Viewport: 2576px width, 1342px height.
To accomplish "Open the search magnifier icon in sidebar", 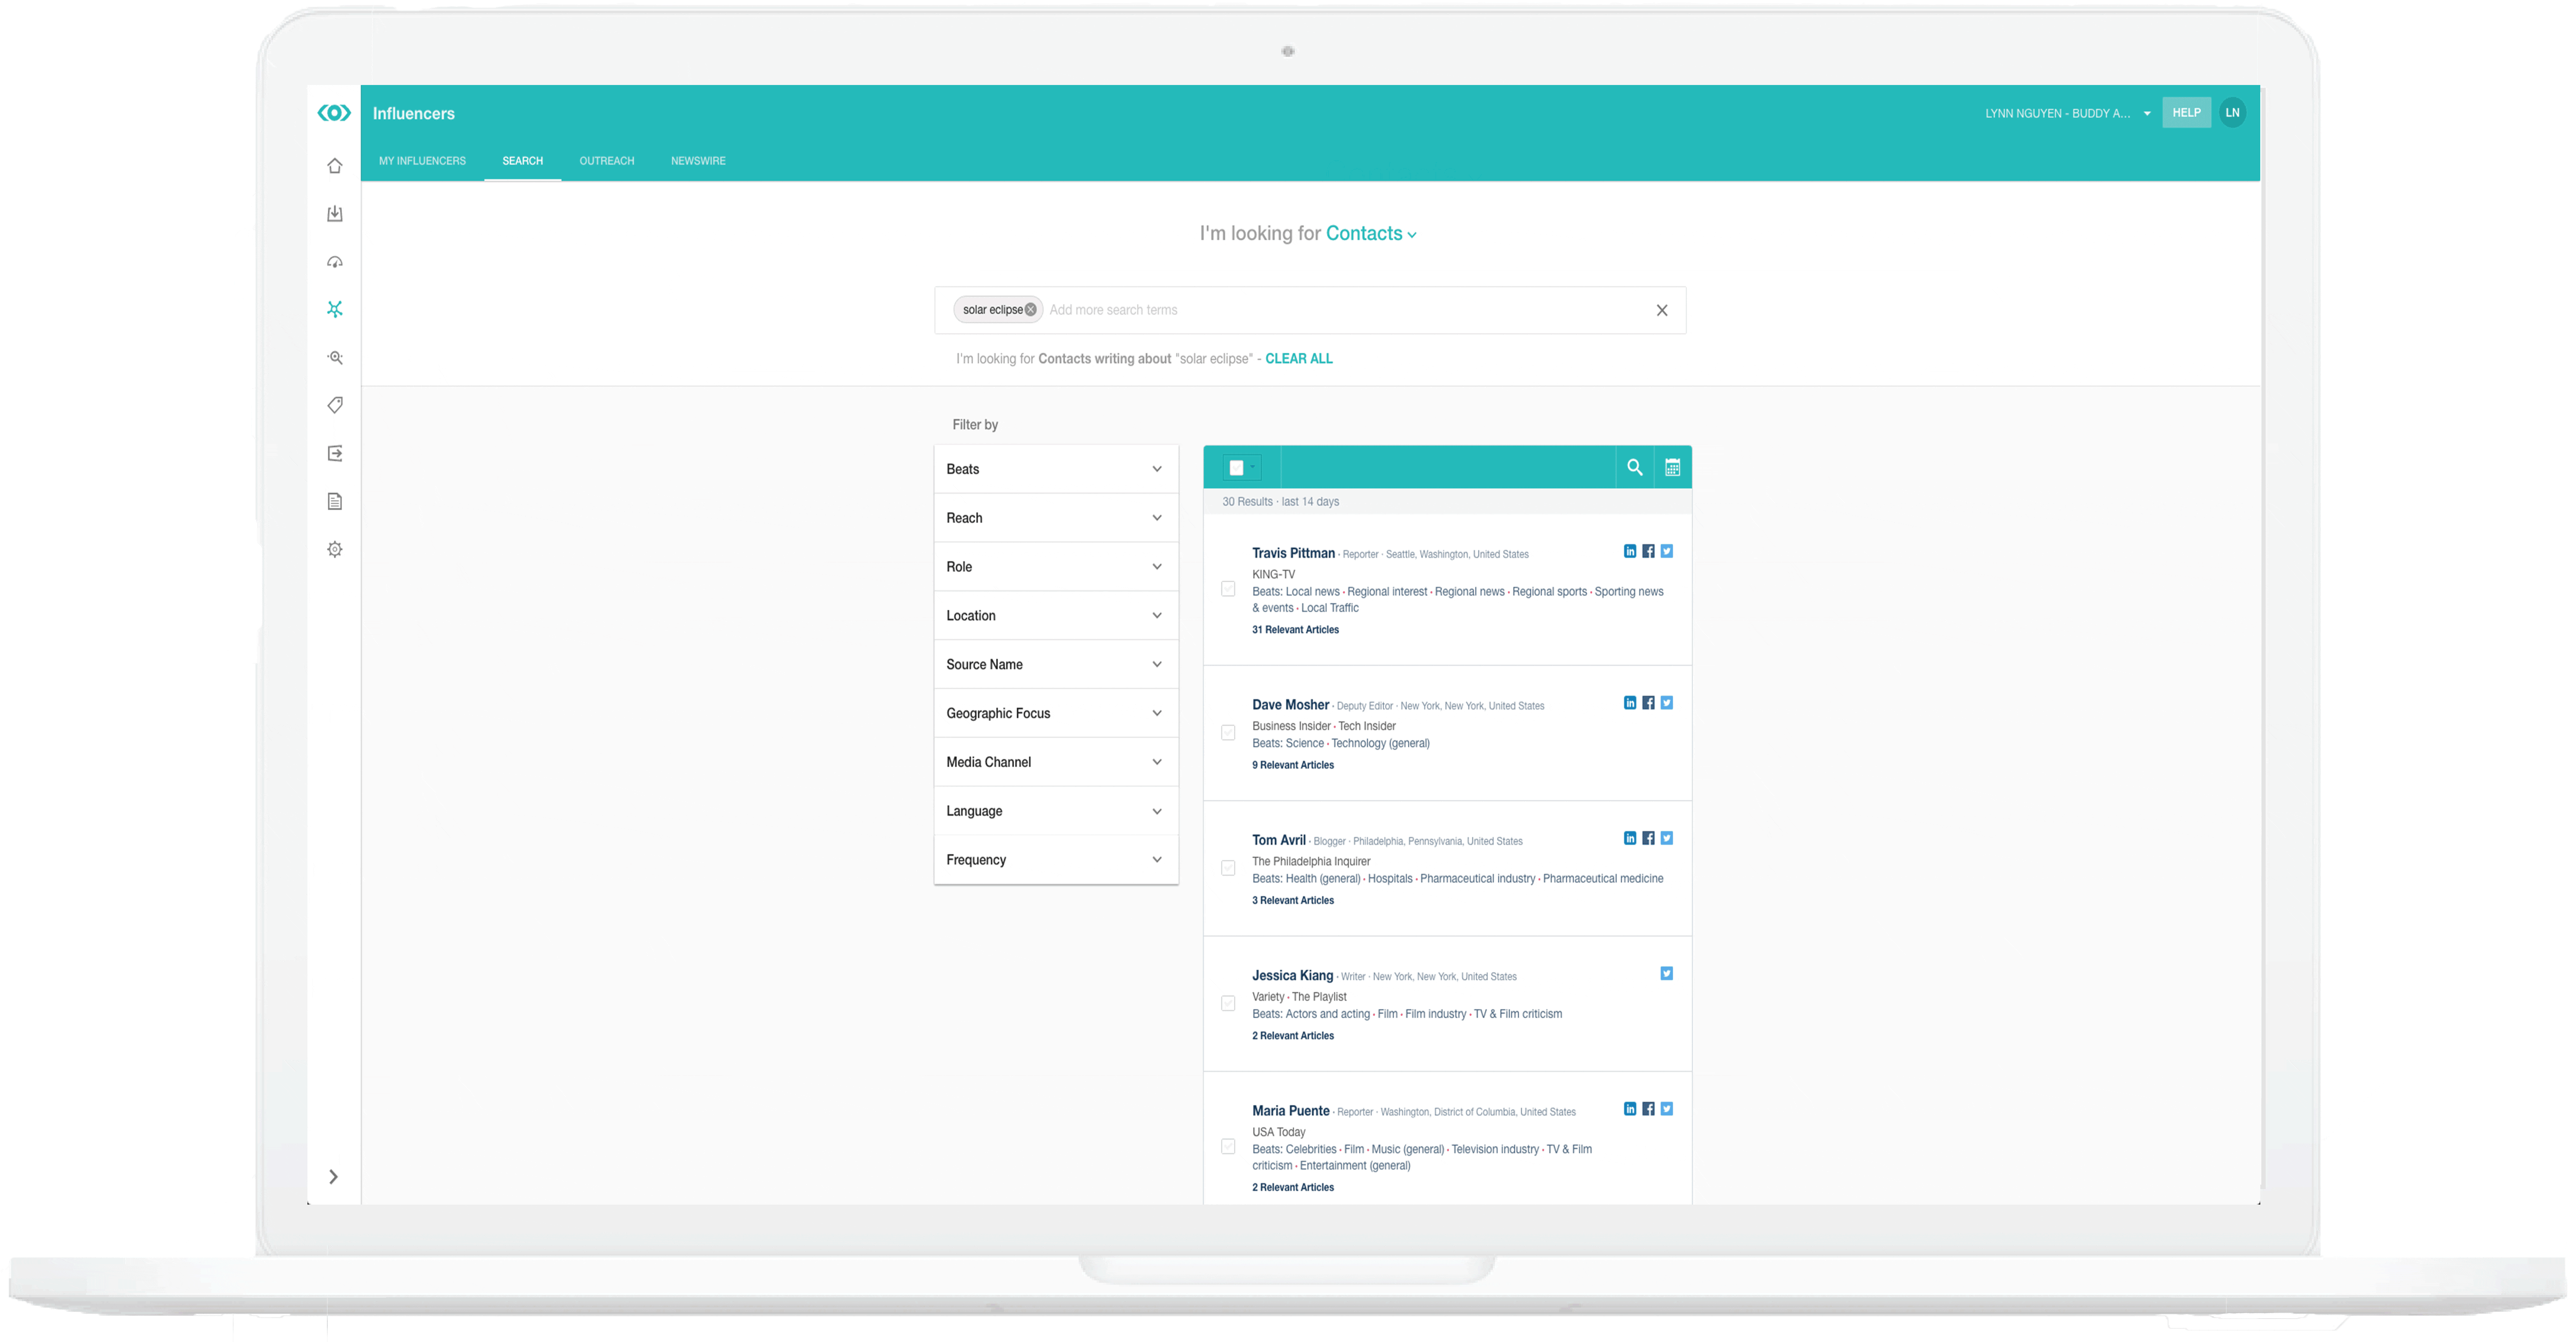I will click(335, 357).
